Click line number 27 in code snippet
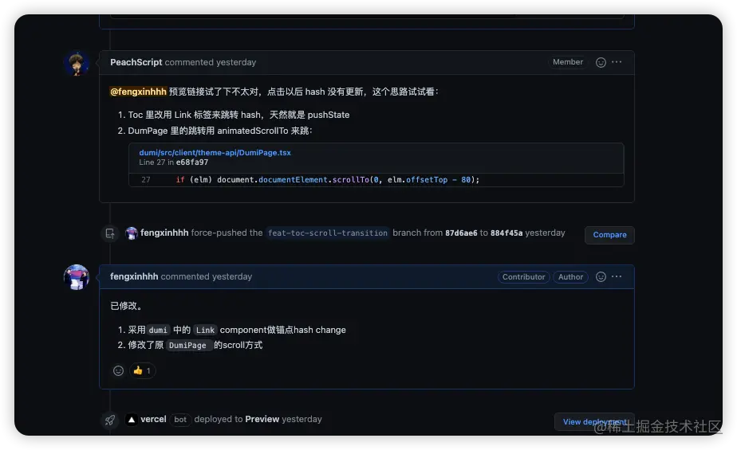The height and width of the screenshot is (450, 737). [x=146, y=180]
